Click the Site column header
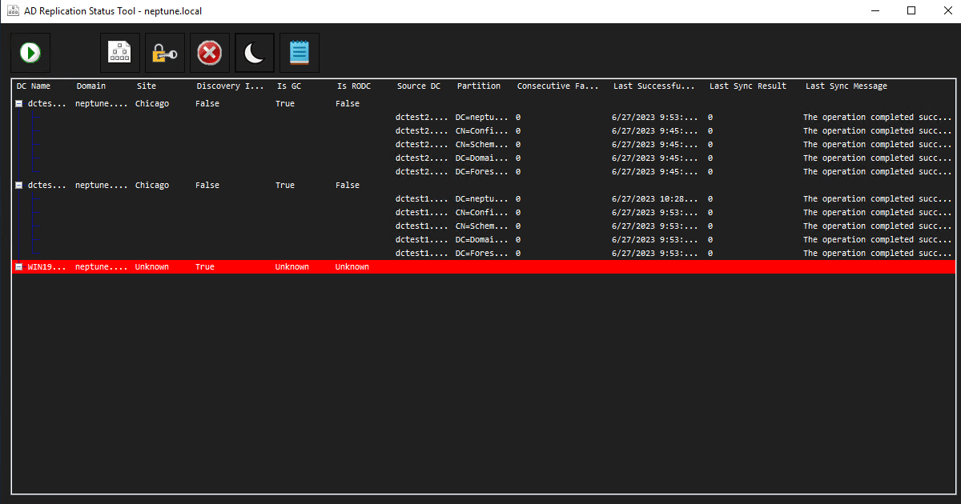 147,86
